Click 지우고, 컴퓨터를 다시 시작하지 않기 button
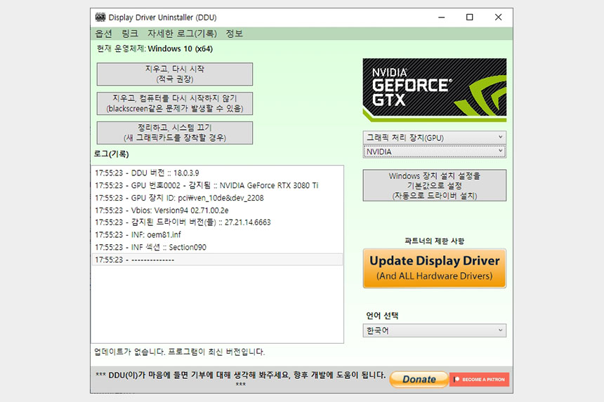Screen dimensions: 604x402 (174, 103)
